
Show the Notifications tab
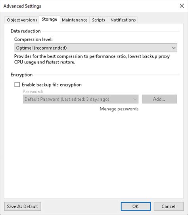(123, 20)
